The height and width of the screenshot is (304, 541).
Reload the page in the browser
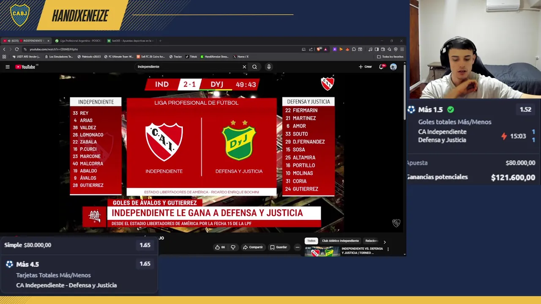tap(17, 49)
